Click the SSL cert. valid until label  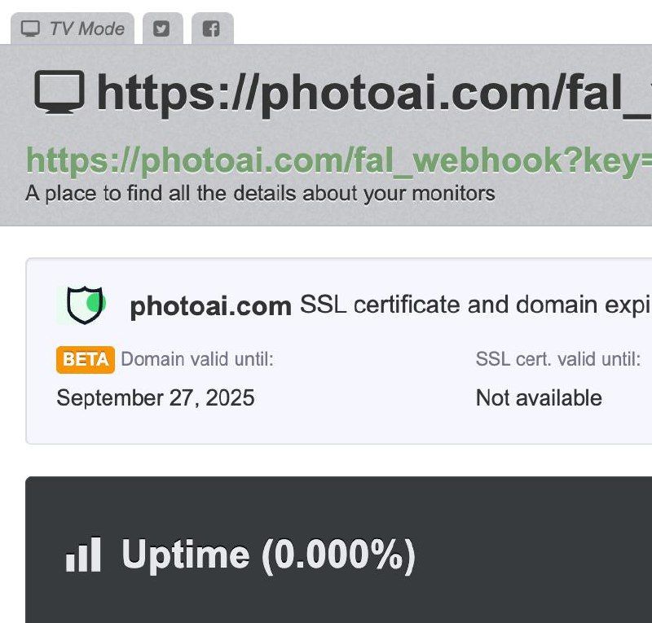click(x=557, y=359)
